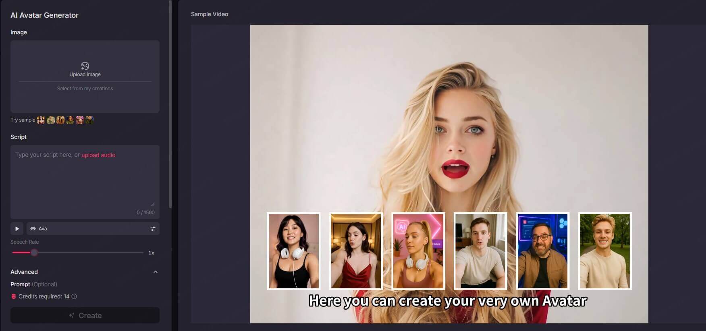Click the Create button
Image resolution: width=706 pixels, height=331 pixels.
[x=85, y=315]
